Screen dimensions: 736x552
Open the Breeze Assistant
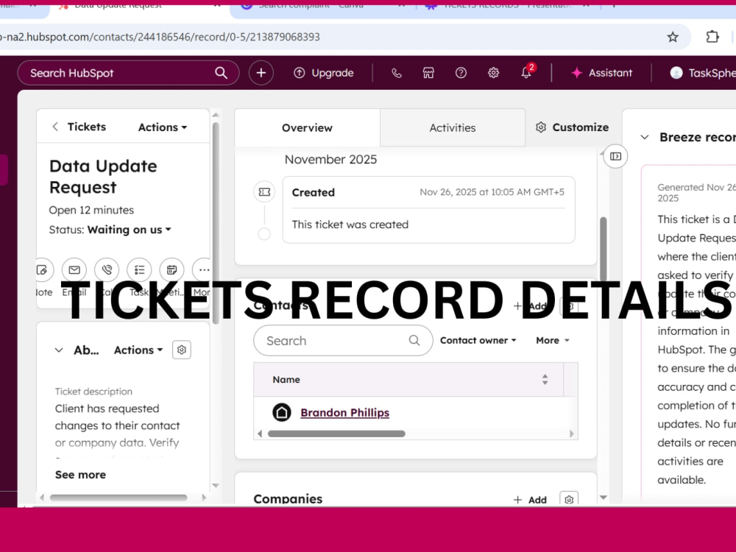coord(602,73)
